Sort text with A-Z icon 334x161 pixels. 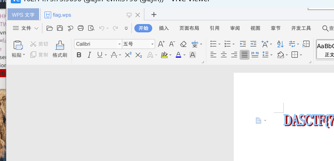tap(280, 44)
